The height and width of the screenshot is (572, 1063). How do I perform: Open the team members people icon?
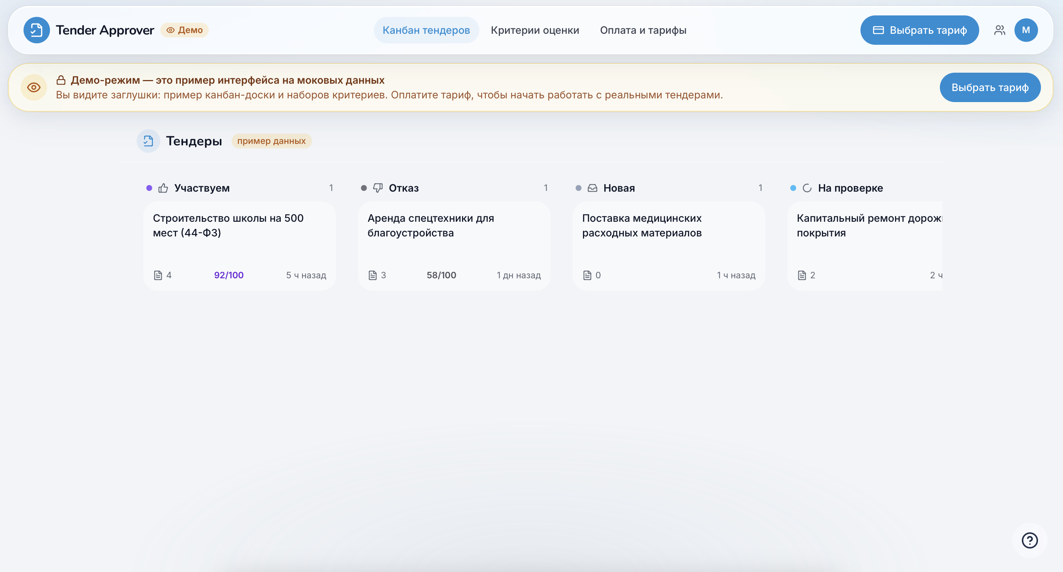point(999,30)
